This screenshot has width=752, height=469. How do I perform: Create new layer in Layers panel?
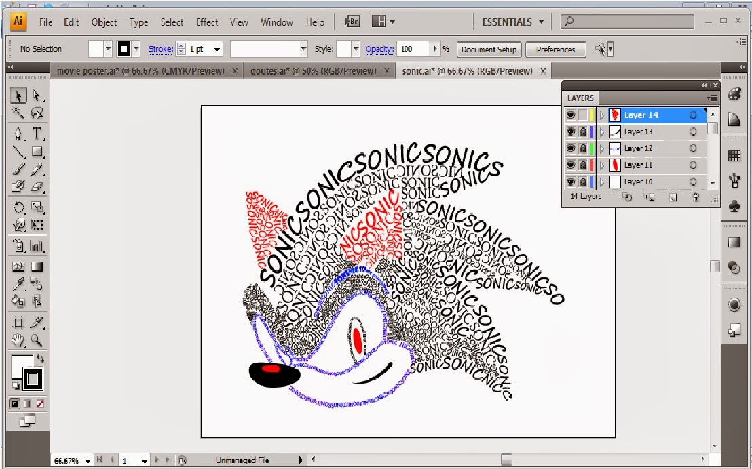pos(673,197)
